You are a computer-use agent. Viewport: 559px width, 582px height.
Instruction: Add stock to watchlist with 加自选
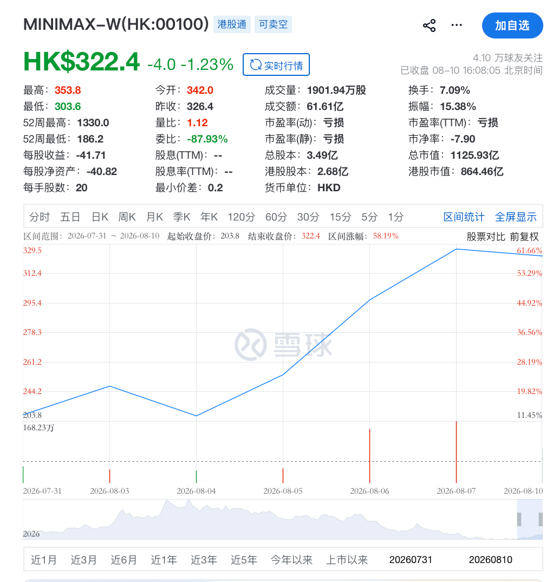512,25
